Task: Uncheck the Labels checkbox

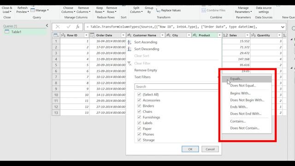Action: coord(139,123)
